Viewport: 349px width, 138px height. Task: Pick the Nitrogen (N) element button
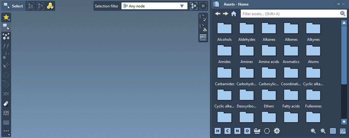[x=237, y=131]
